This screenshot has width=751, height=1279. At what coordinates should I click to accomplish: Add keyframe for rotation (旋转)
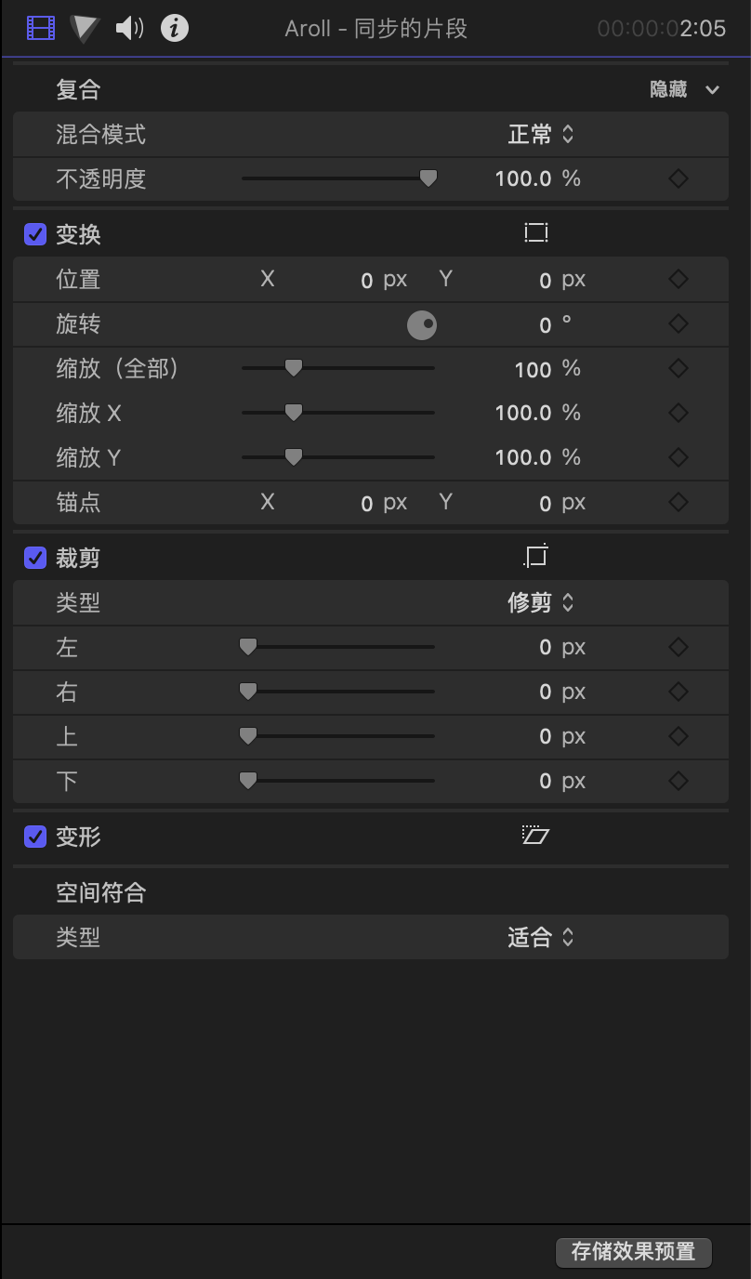[x=679, y=323]
